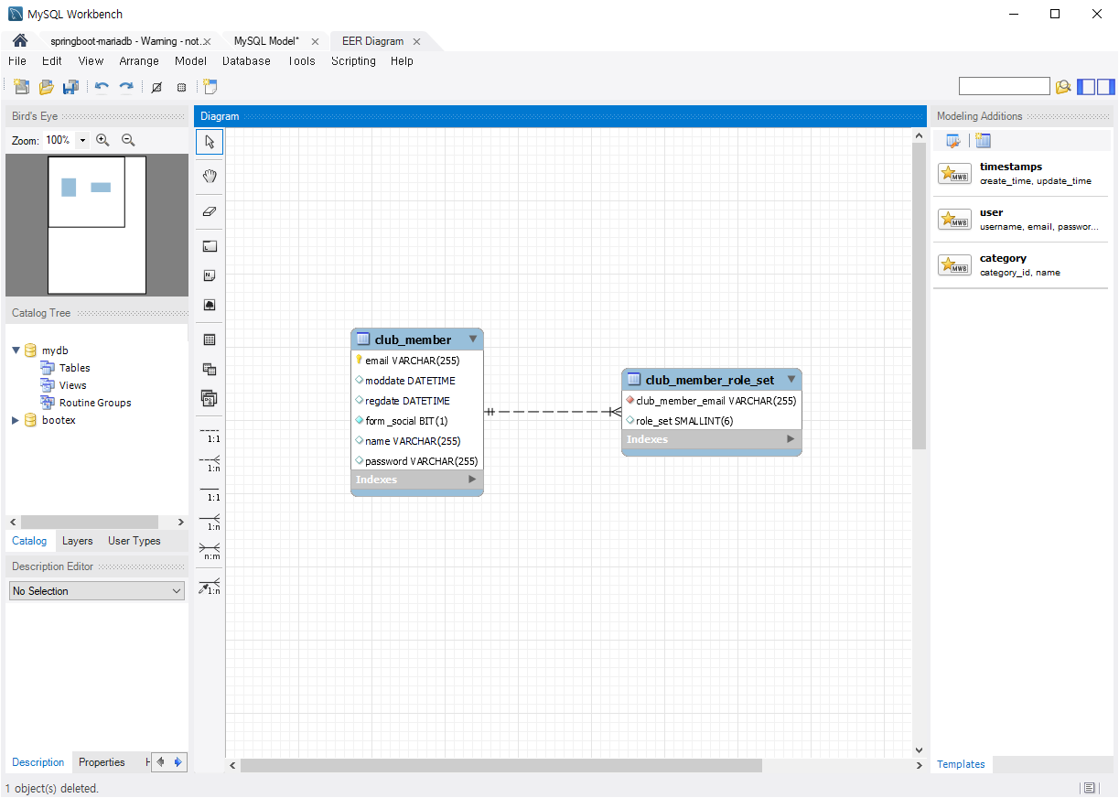The height and width of the screenshot is (798, 1119).
Task: Open template editor icon in Modeling Additions
Action: (x=953, y=140)
